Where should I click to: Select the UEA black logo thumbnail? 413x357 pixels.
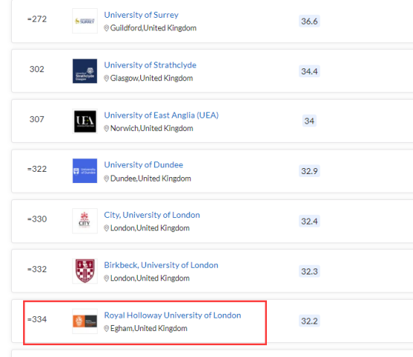click(x=85, y=121)
